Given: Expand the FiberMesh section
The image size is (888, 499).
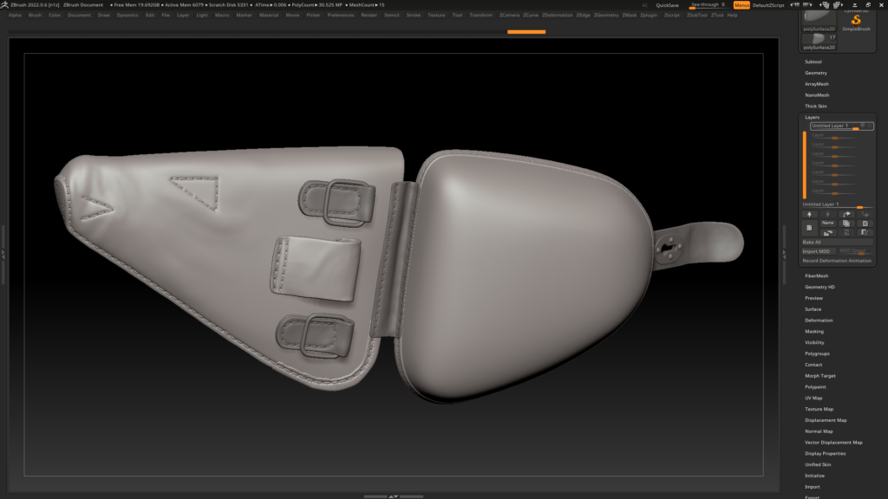Looking at the screenshot, I should [x=817, y=276].
